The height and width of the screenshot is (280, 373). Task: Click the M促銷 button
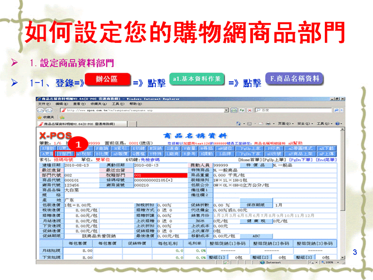(155, 148)
